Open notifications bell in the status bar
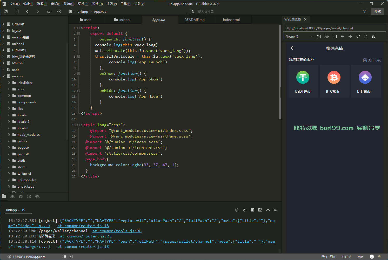The width and height of the screenshot is (388, 260). tap(379, 257)
